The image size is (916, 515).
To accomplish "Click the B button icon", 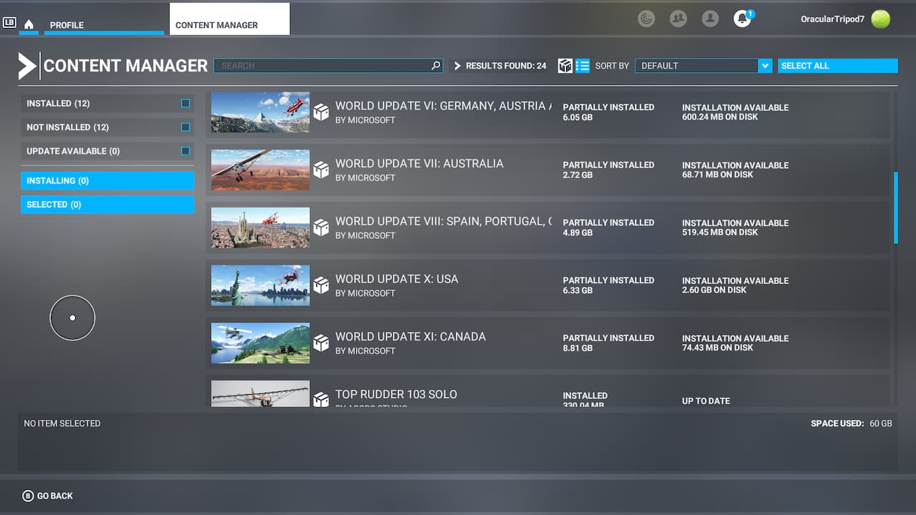I will point(28,496).
